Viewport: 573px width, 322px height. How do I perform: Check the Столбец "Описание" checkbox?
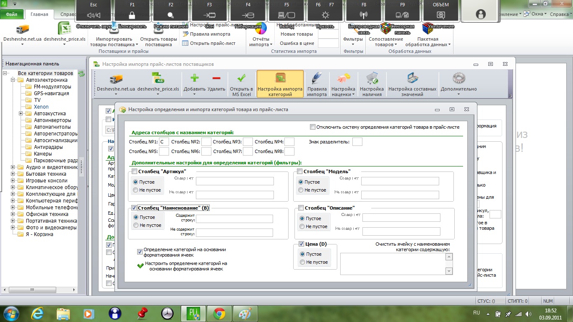tap(301, 208)
